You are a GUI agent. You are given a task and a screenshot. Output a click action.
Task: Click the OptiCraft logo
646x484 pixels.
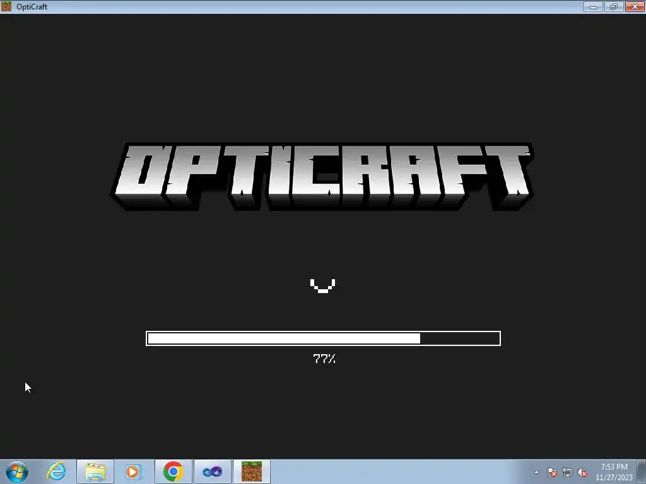322,176
